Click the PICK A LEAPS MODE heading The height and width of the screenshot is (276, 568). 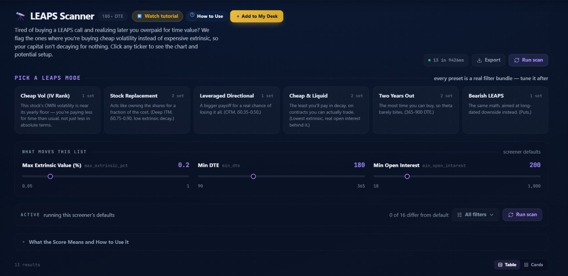pos(48,78)
